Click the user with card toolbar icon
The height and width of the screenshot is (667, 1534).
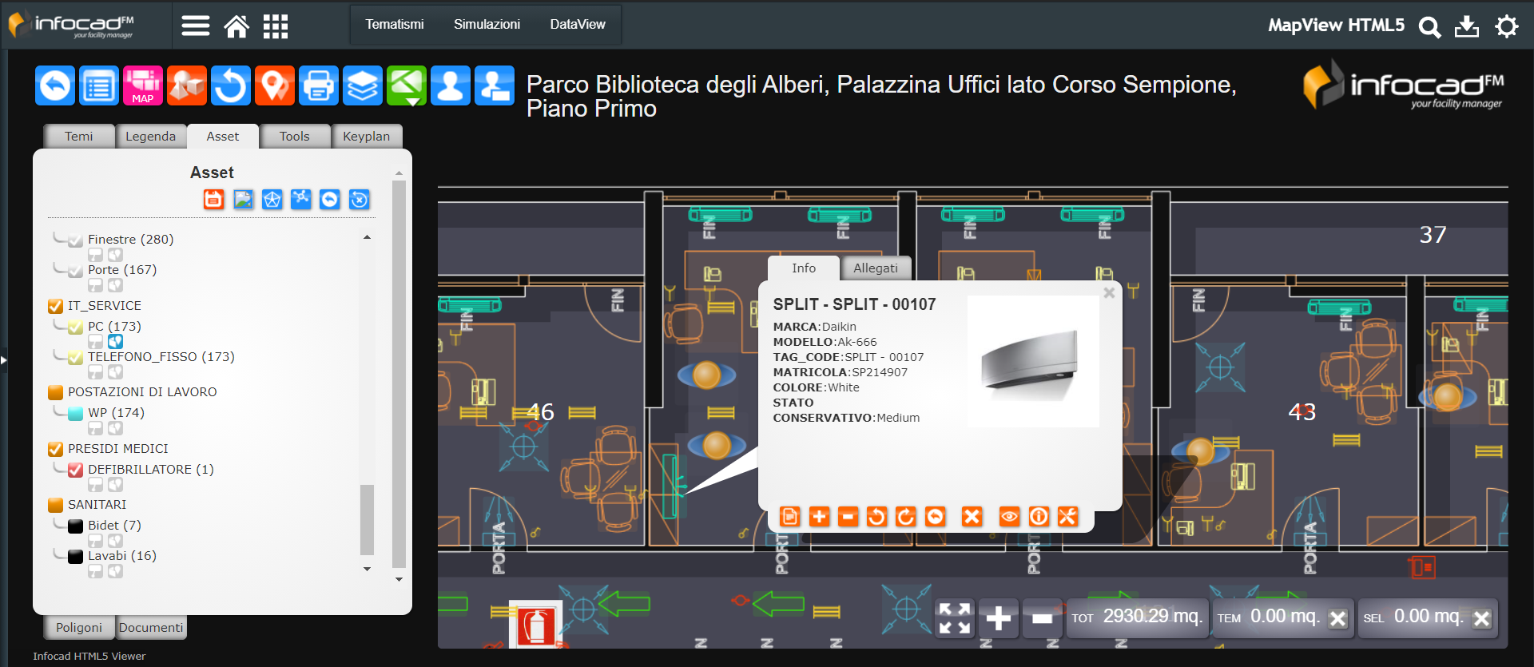(x=495, y=85)
